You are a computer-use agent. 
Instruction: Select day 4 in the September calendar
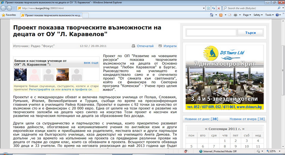(258, 141)
